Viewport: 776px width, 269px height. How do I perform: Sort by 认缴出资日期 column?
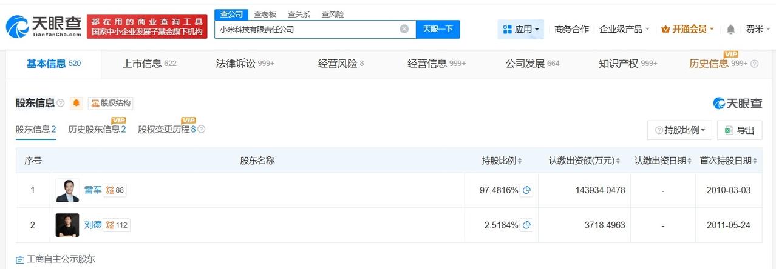point(663,161)
